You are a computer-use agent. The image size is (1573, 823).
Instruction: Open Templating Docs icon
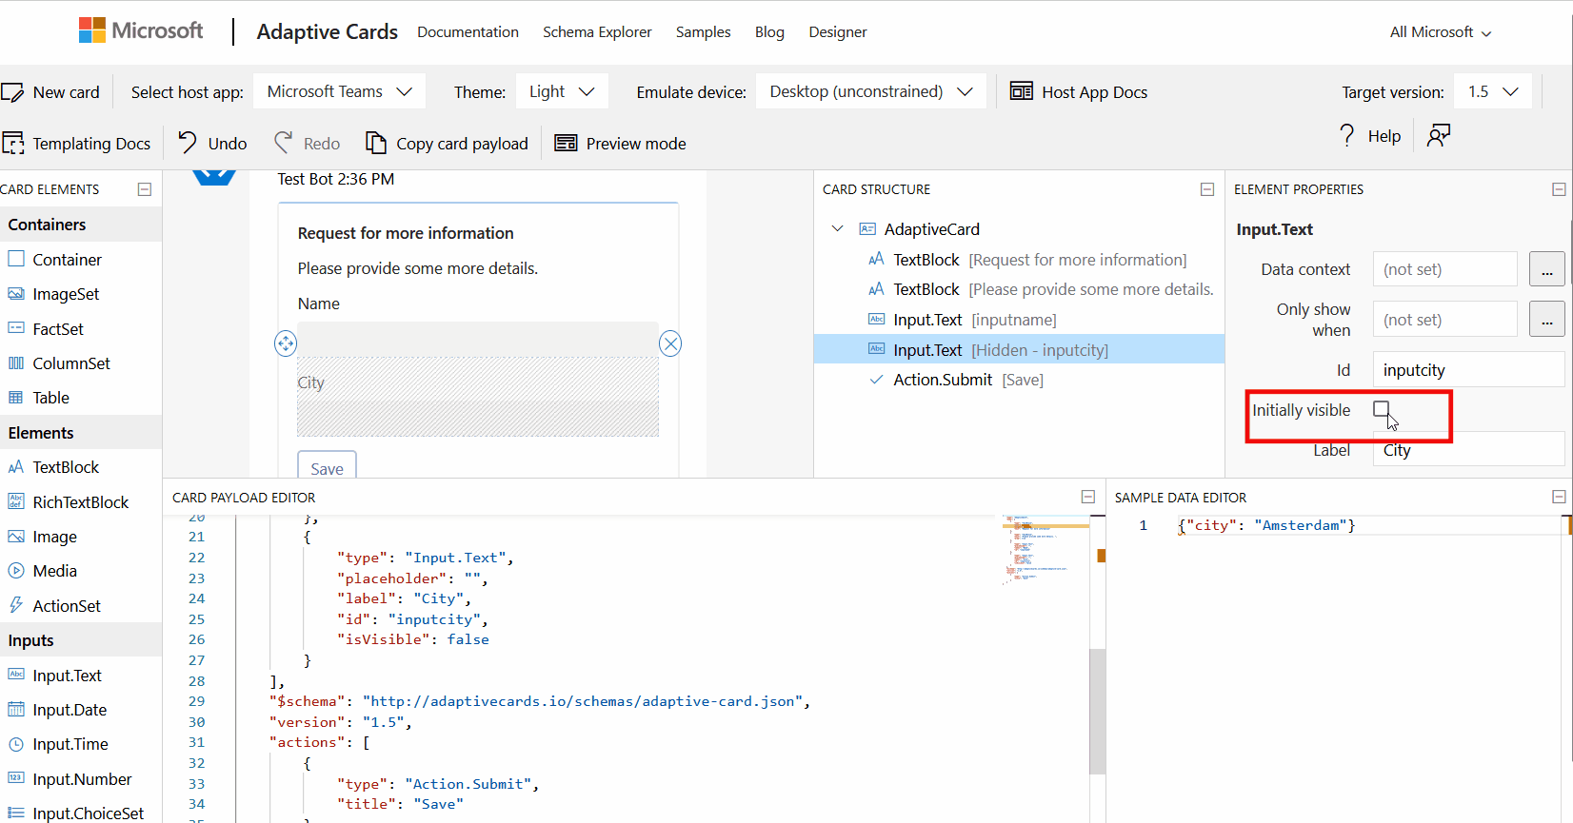pyautogui.click(x=13, y=144)
